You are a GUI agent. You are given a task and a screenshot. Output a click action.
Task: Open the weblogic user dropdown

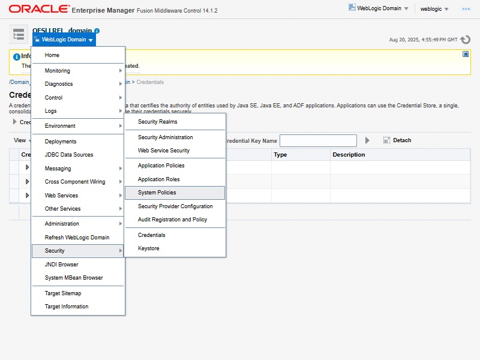[x=434, y=9]
